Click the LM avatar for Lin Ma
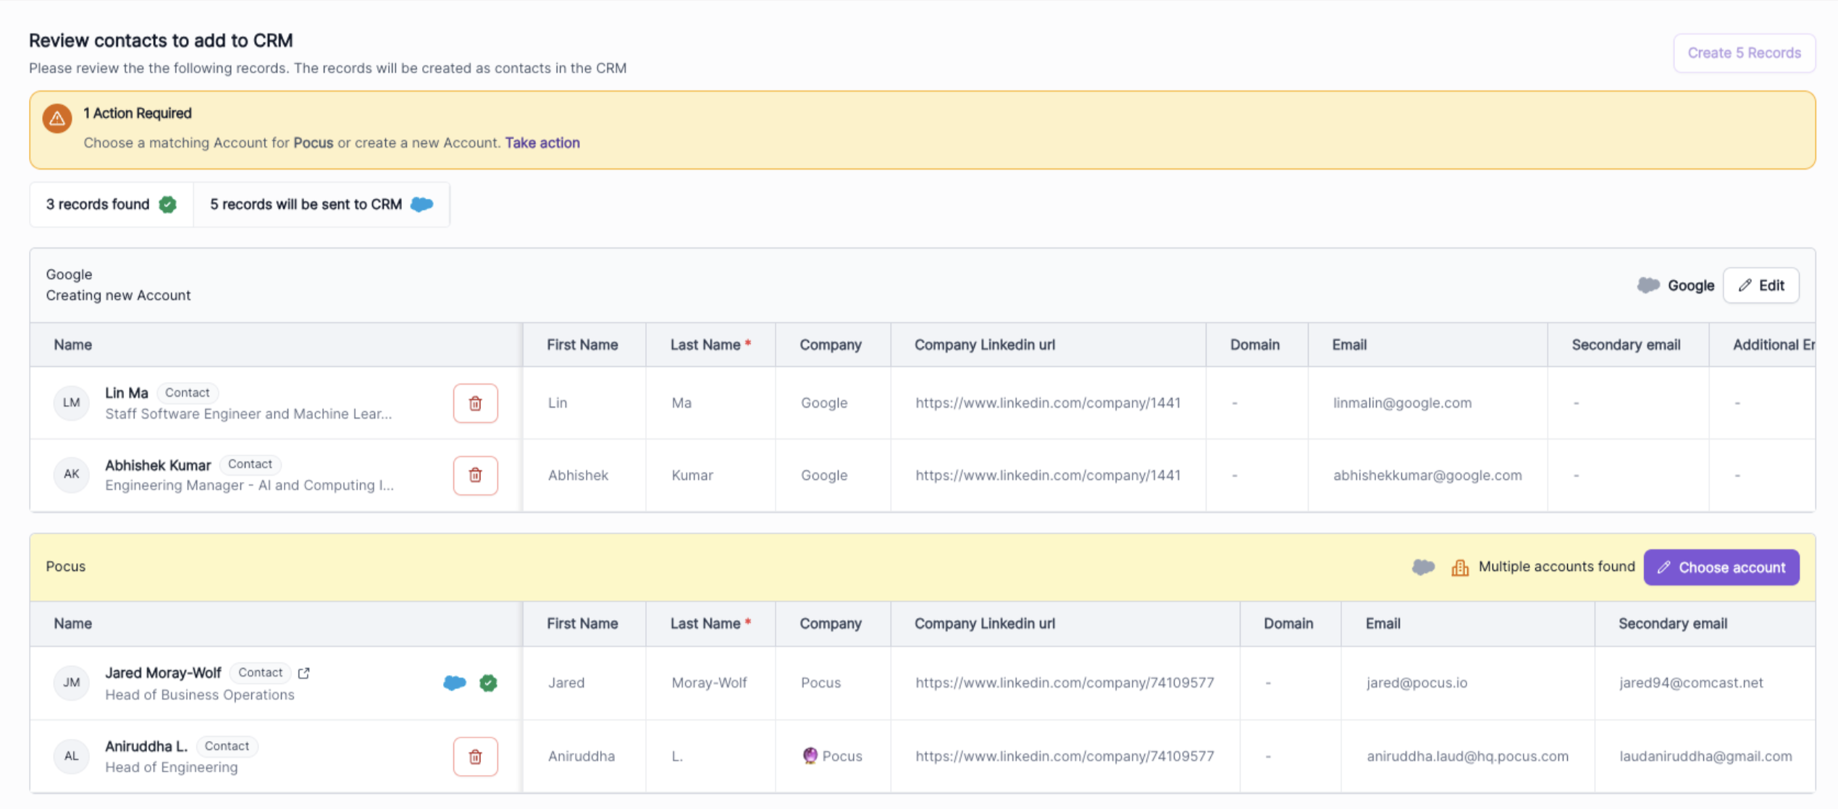This screenshot has height=809, width=1838. tap(71, 403)
